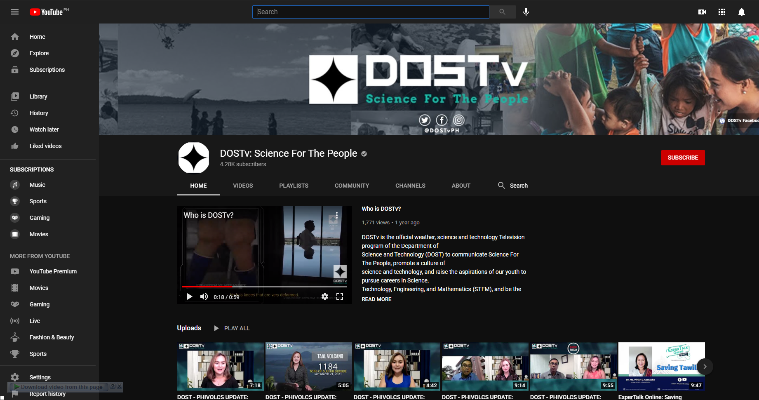The width and height of the screenshot is (759, 400).
Task: Open Fashion & Beauty in sidebar
Action: point(49,337)
